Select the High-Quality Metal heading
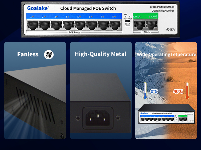This screenshot has width=201, height=150. 100,54
